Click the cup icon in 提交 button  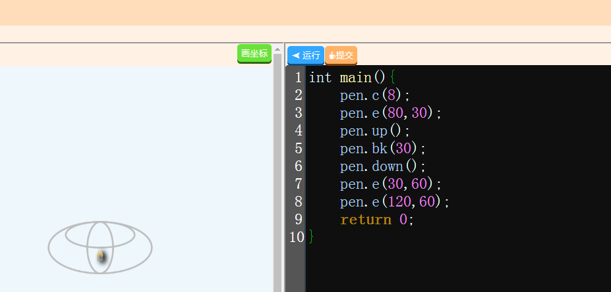(332, 56)
